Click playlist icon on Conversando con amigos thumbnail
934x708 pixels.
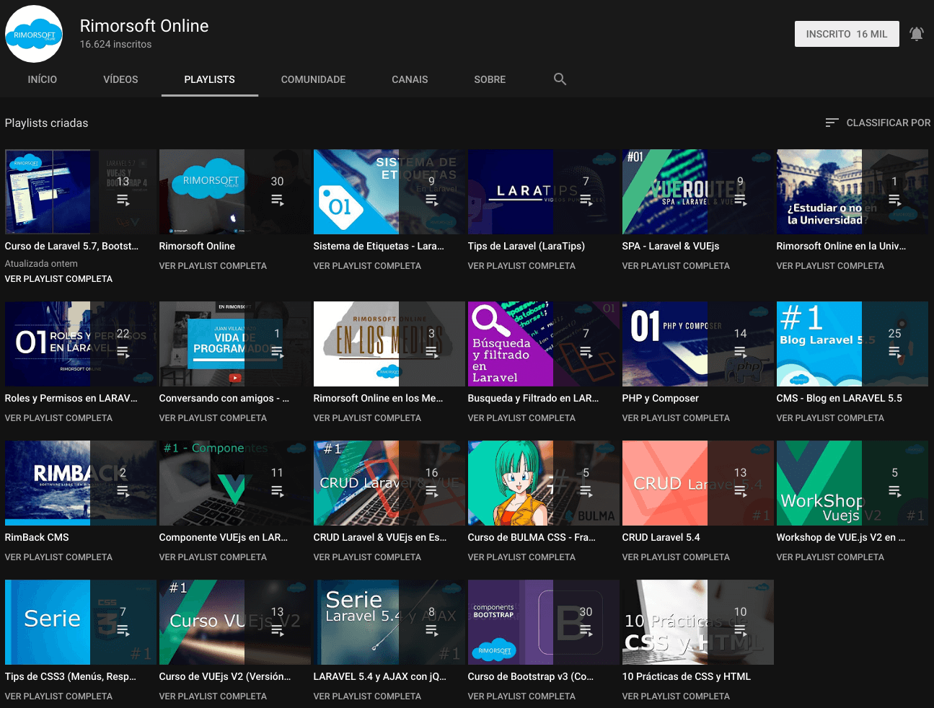277,352
